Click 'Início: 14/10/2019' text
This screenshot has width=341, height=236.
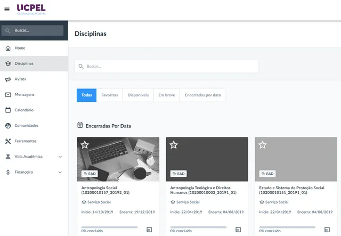coord(97,212)
